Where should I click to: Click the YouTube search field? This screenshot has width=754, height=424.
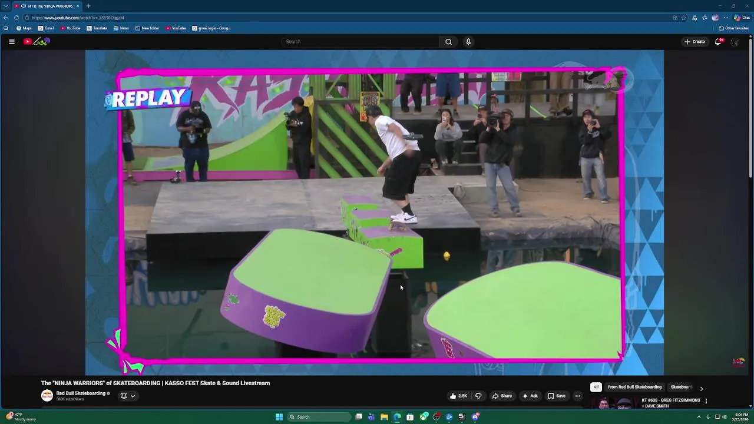tap(361, 42)
